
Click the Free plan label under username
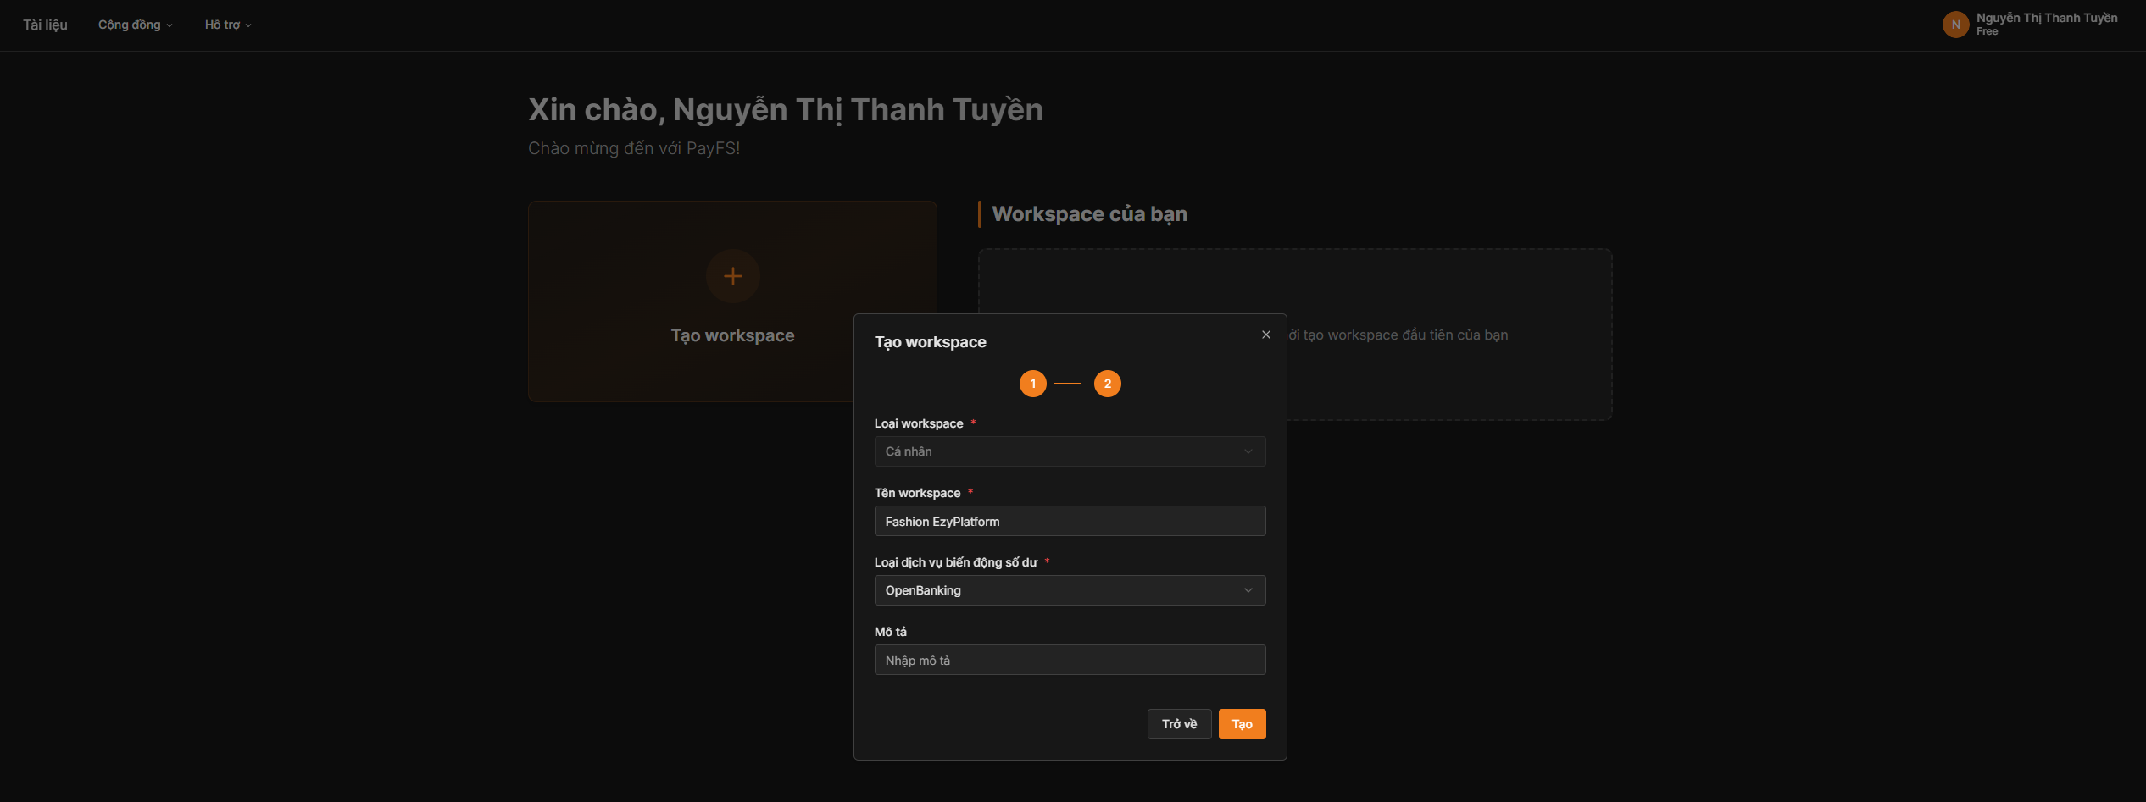pos(1987,32)
